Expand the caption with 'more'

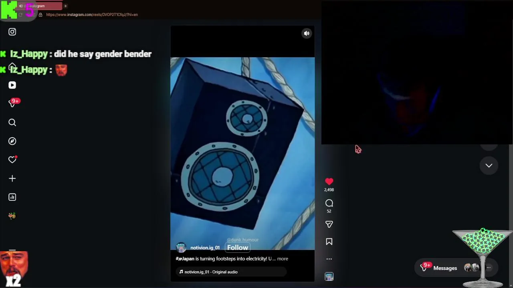point(283,259)
